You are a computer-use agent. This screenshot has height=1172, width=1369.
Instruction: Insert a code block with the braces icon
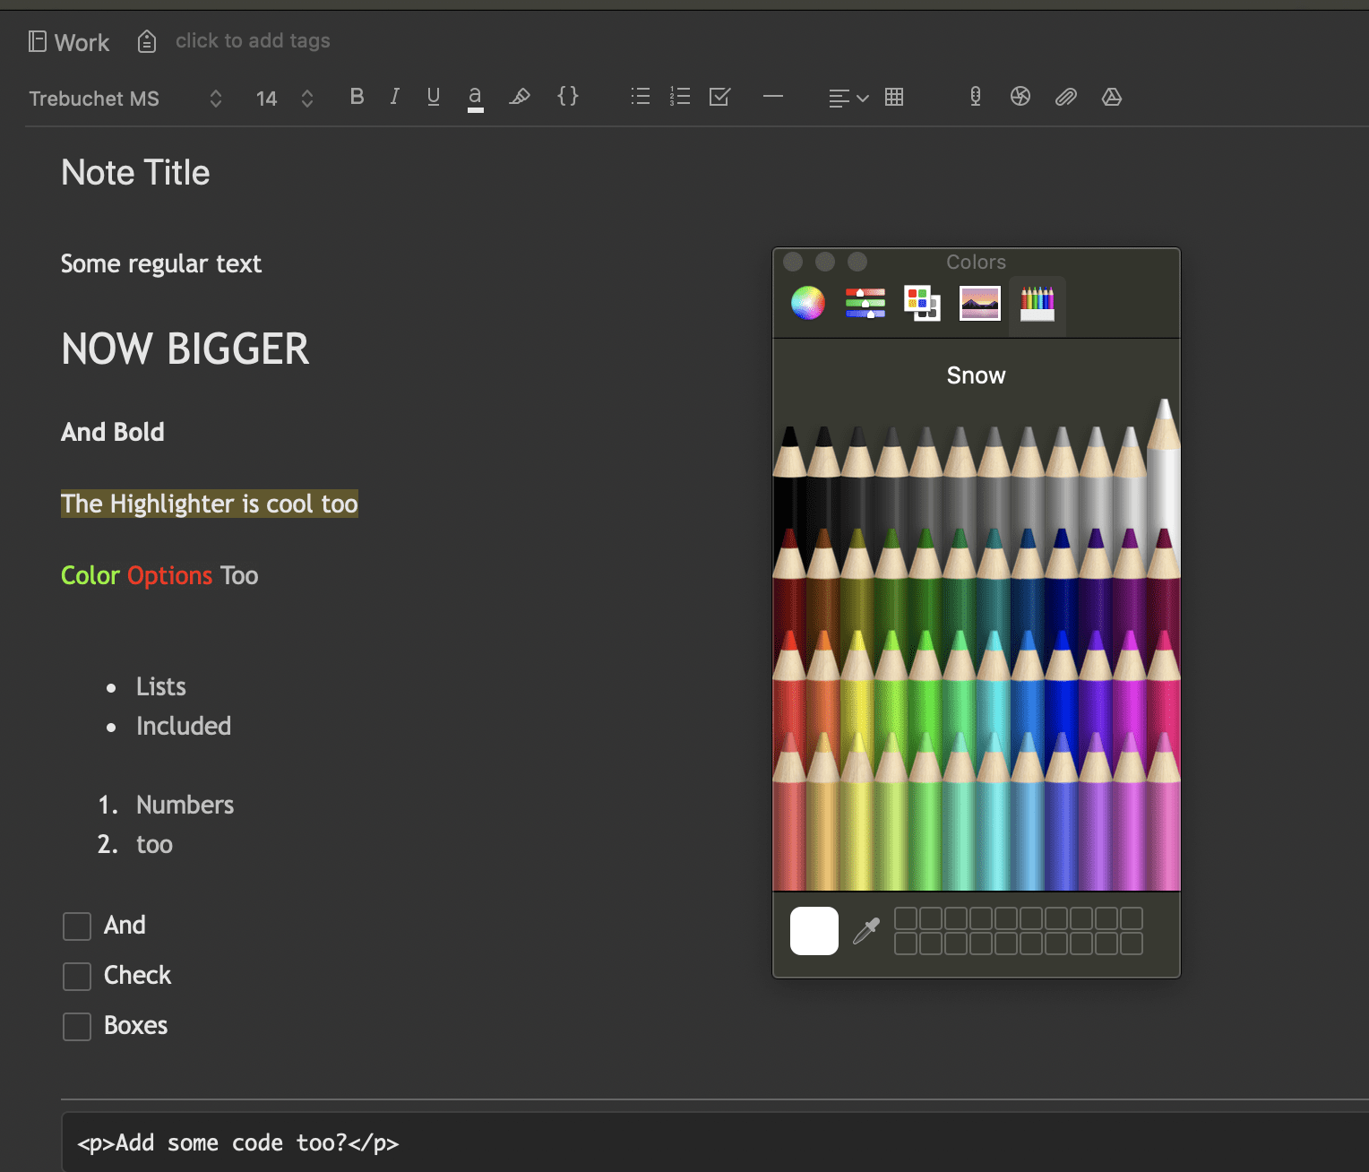(x=568, y=97)
